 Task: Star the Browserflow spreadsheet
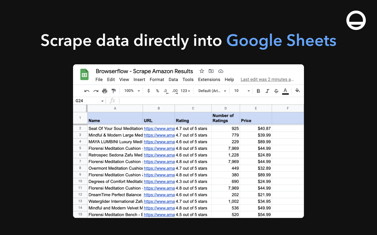click(202, 71)
